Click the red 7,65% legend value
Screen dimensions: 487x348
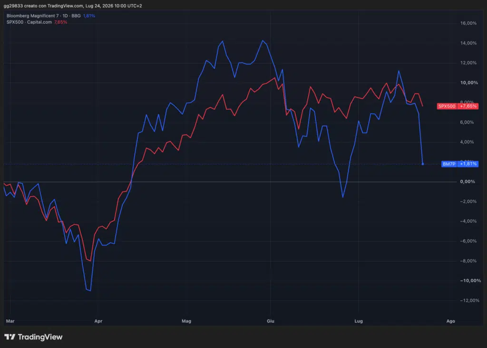tap(60, 22)
